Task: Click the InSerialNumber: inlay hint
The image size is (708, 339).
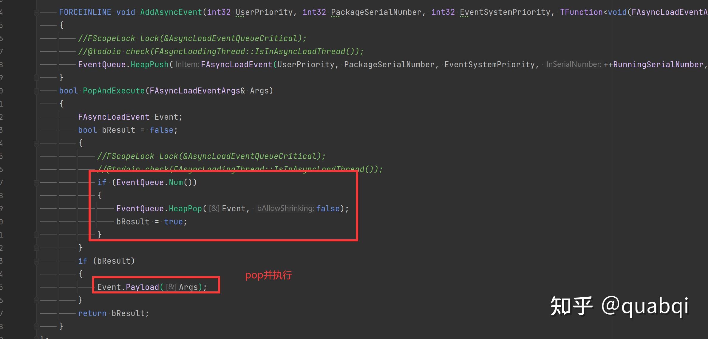Action: click(x=573, y=64)
